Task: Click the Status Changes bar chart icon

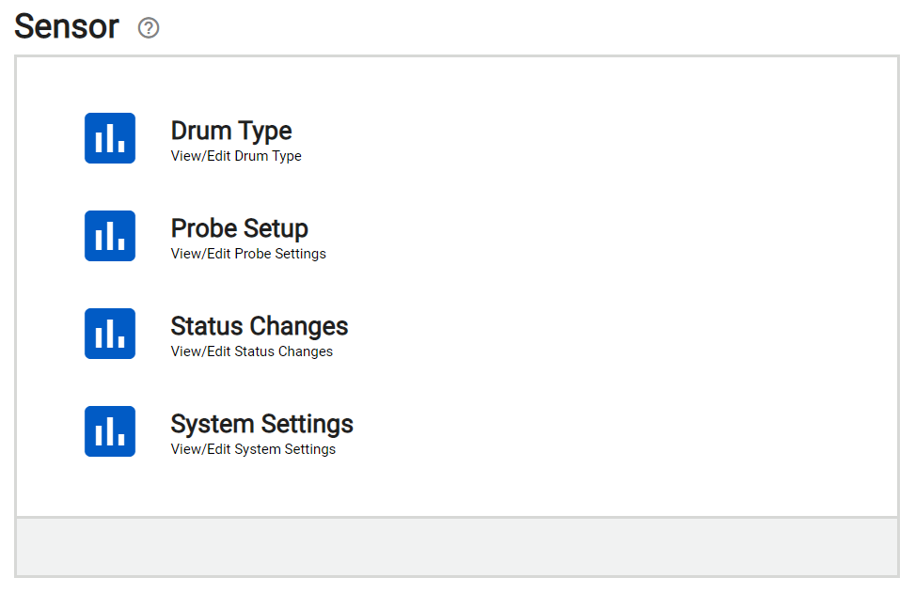Action: click(110, 334)
